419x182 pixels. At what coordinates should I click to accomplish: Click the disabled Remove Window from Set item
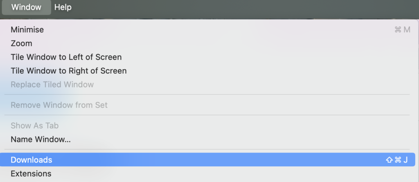[x=59, y=105]
